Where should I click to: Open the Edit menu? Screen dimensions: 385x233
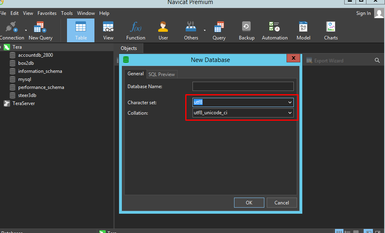click(x=15, y=13)
